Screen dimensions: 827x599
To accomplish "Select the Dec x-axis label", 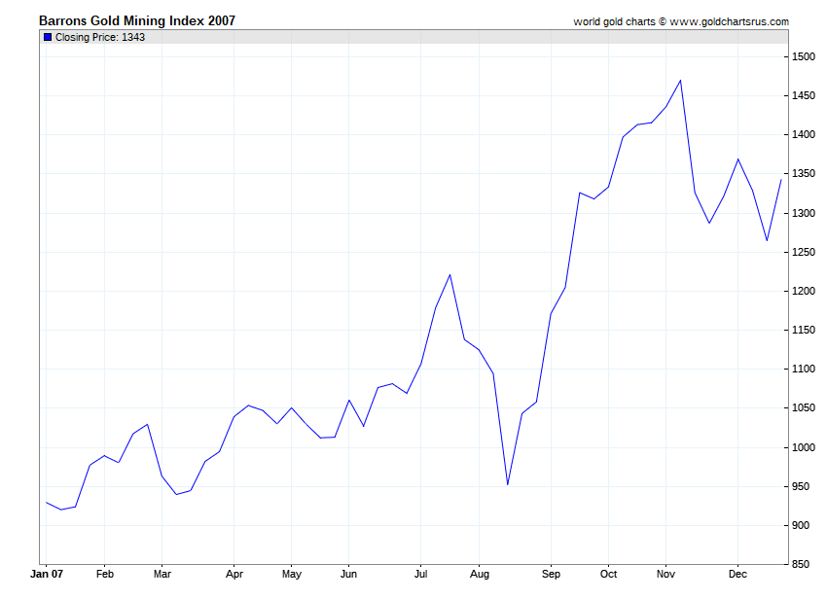I will coord(737,574).
